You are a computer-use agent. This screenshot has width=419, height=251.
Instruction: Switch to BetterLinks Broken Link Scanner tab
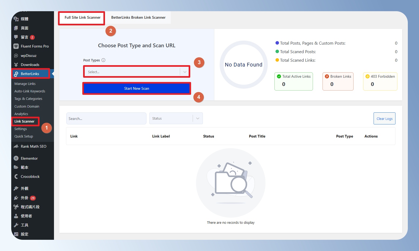[x=138, y=18]
